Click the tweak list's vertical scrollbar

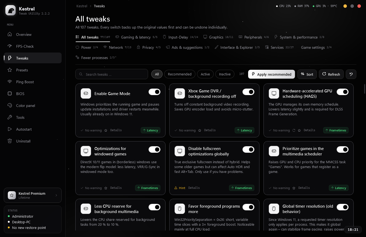[365, 89]
